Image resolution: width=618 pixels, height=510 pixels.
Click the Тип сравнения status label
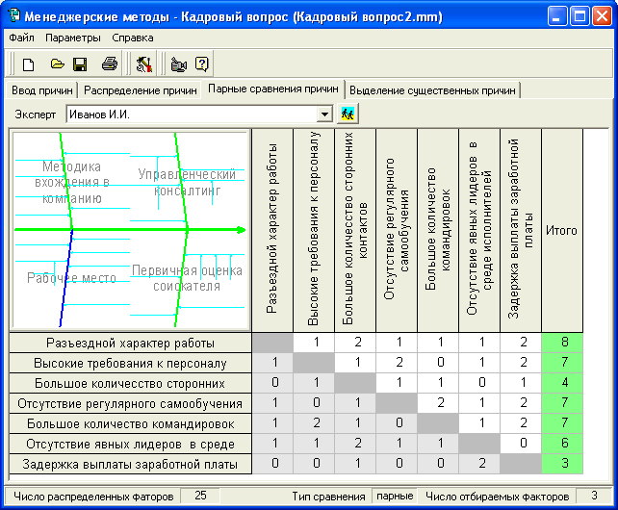(x=328, y=497)
